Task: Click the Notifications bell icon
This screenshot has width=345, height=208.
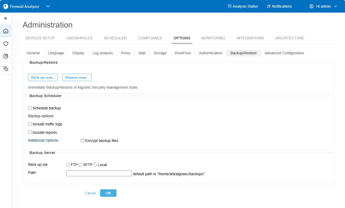Action: [x=268, y=6]
